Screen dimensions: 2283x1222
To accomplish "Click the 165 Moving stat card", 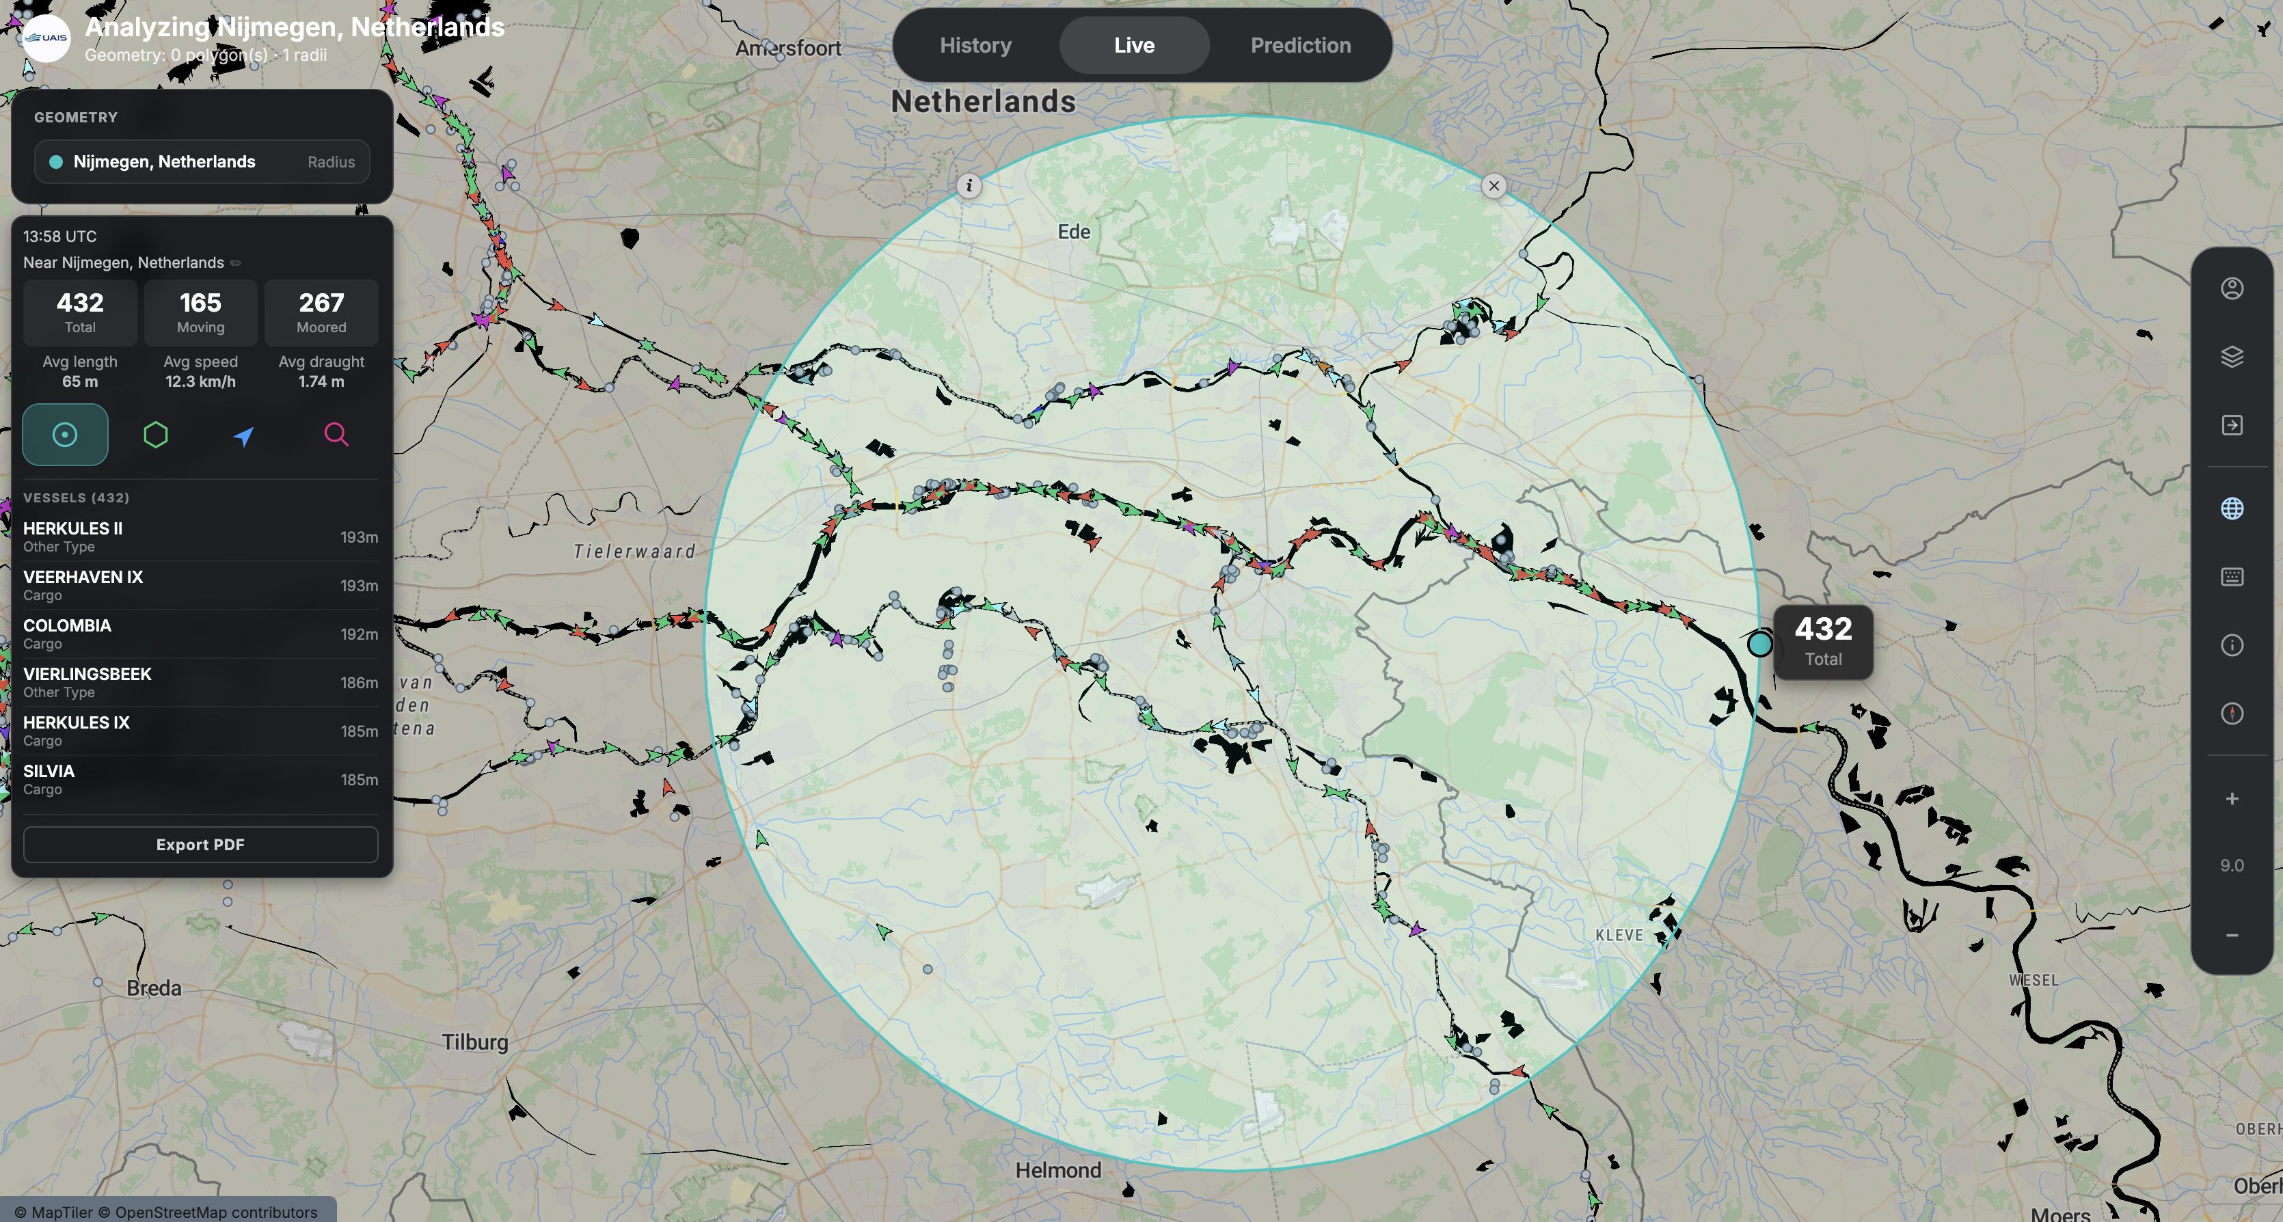I will click(x=200, y=312).
